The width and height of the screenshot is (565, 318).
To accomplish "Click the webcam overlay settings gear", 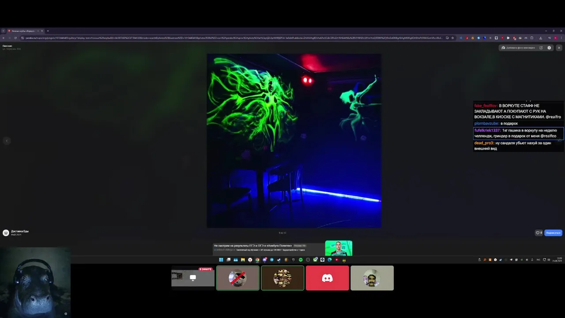I will 66,314.
